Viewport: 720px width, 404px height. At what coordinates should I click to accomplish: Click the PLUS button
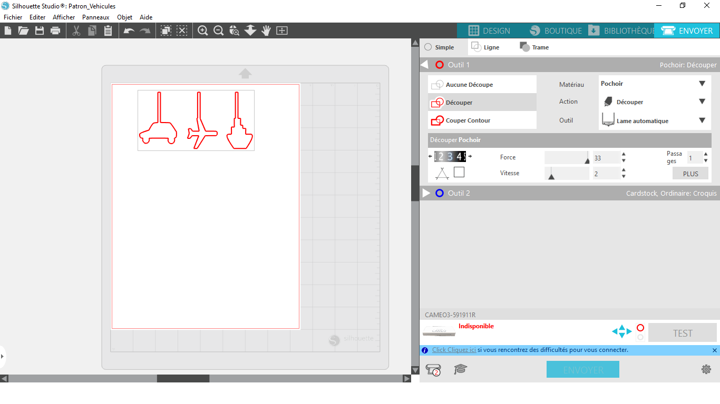coord(690,174)
